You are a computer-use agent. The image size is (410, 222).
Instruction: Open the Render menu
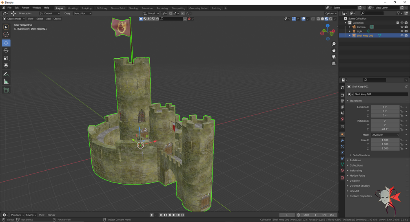click(x=25, y=8)
